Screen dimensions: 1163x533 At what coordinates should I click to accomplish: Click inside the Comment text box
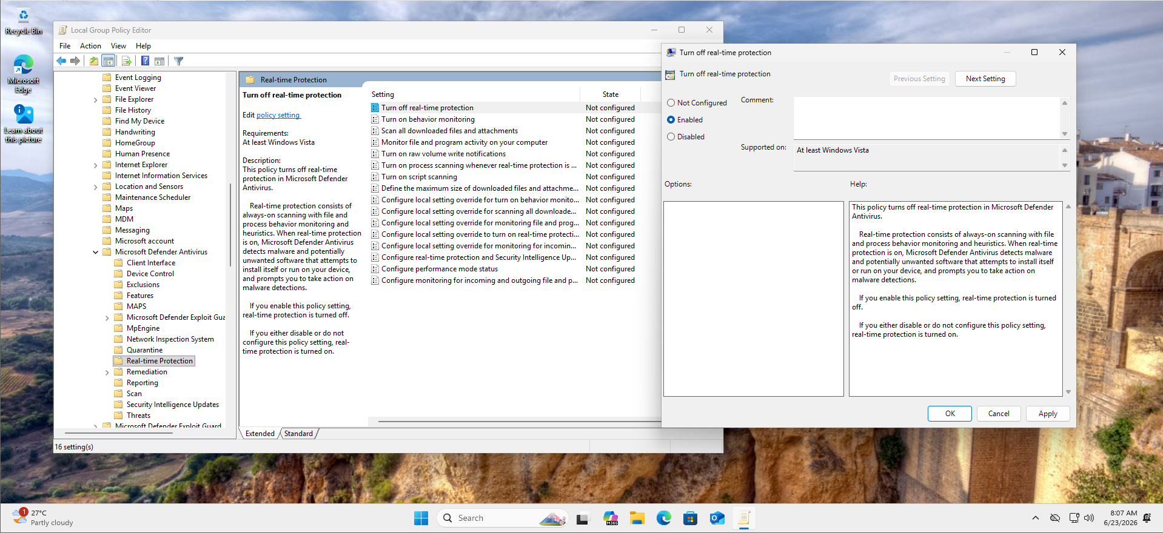tap(927, 118)
